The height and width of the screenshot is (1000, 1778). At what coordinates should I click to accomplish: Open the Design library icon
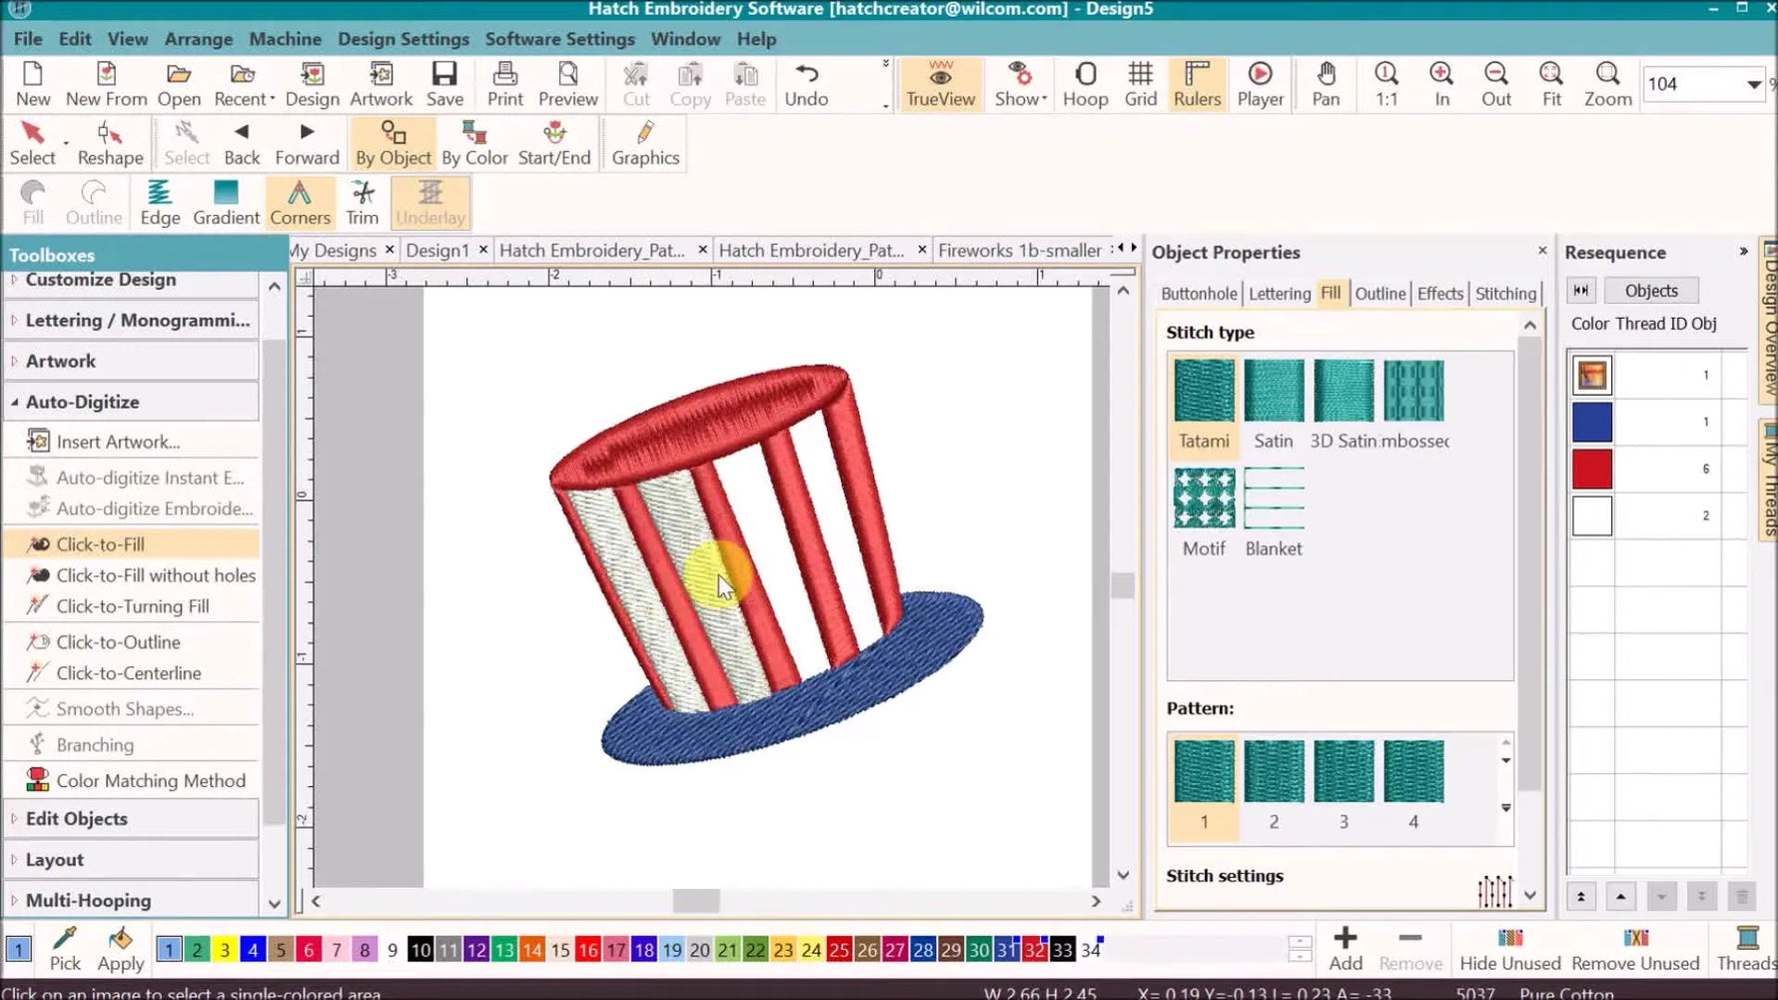coord(312,84)
